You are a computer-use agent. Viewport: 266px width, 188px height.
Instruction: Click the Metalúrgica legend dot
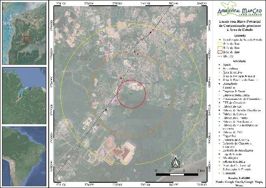(220, 158)
